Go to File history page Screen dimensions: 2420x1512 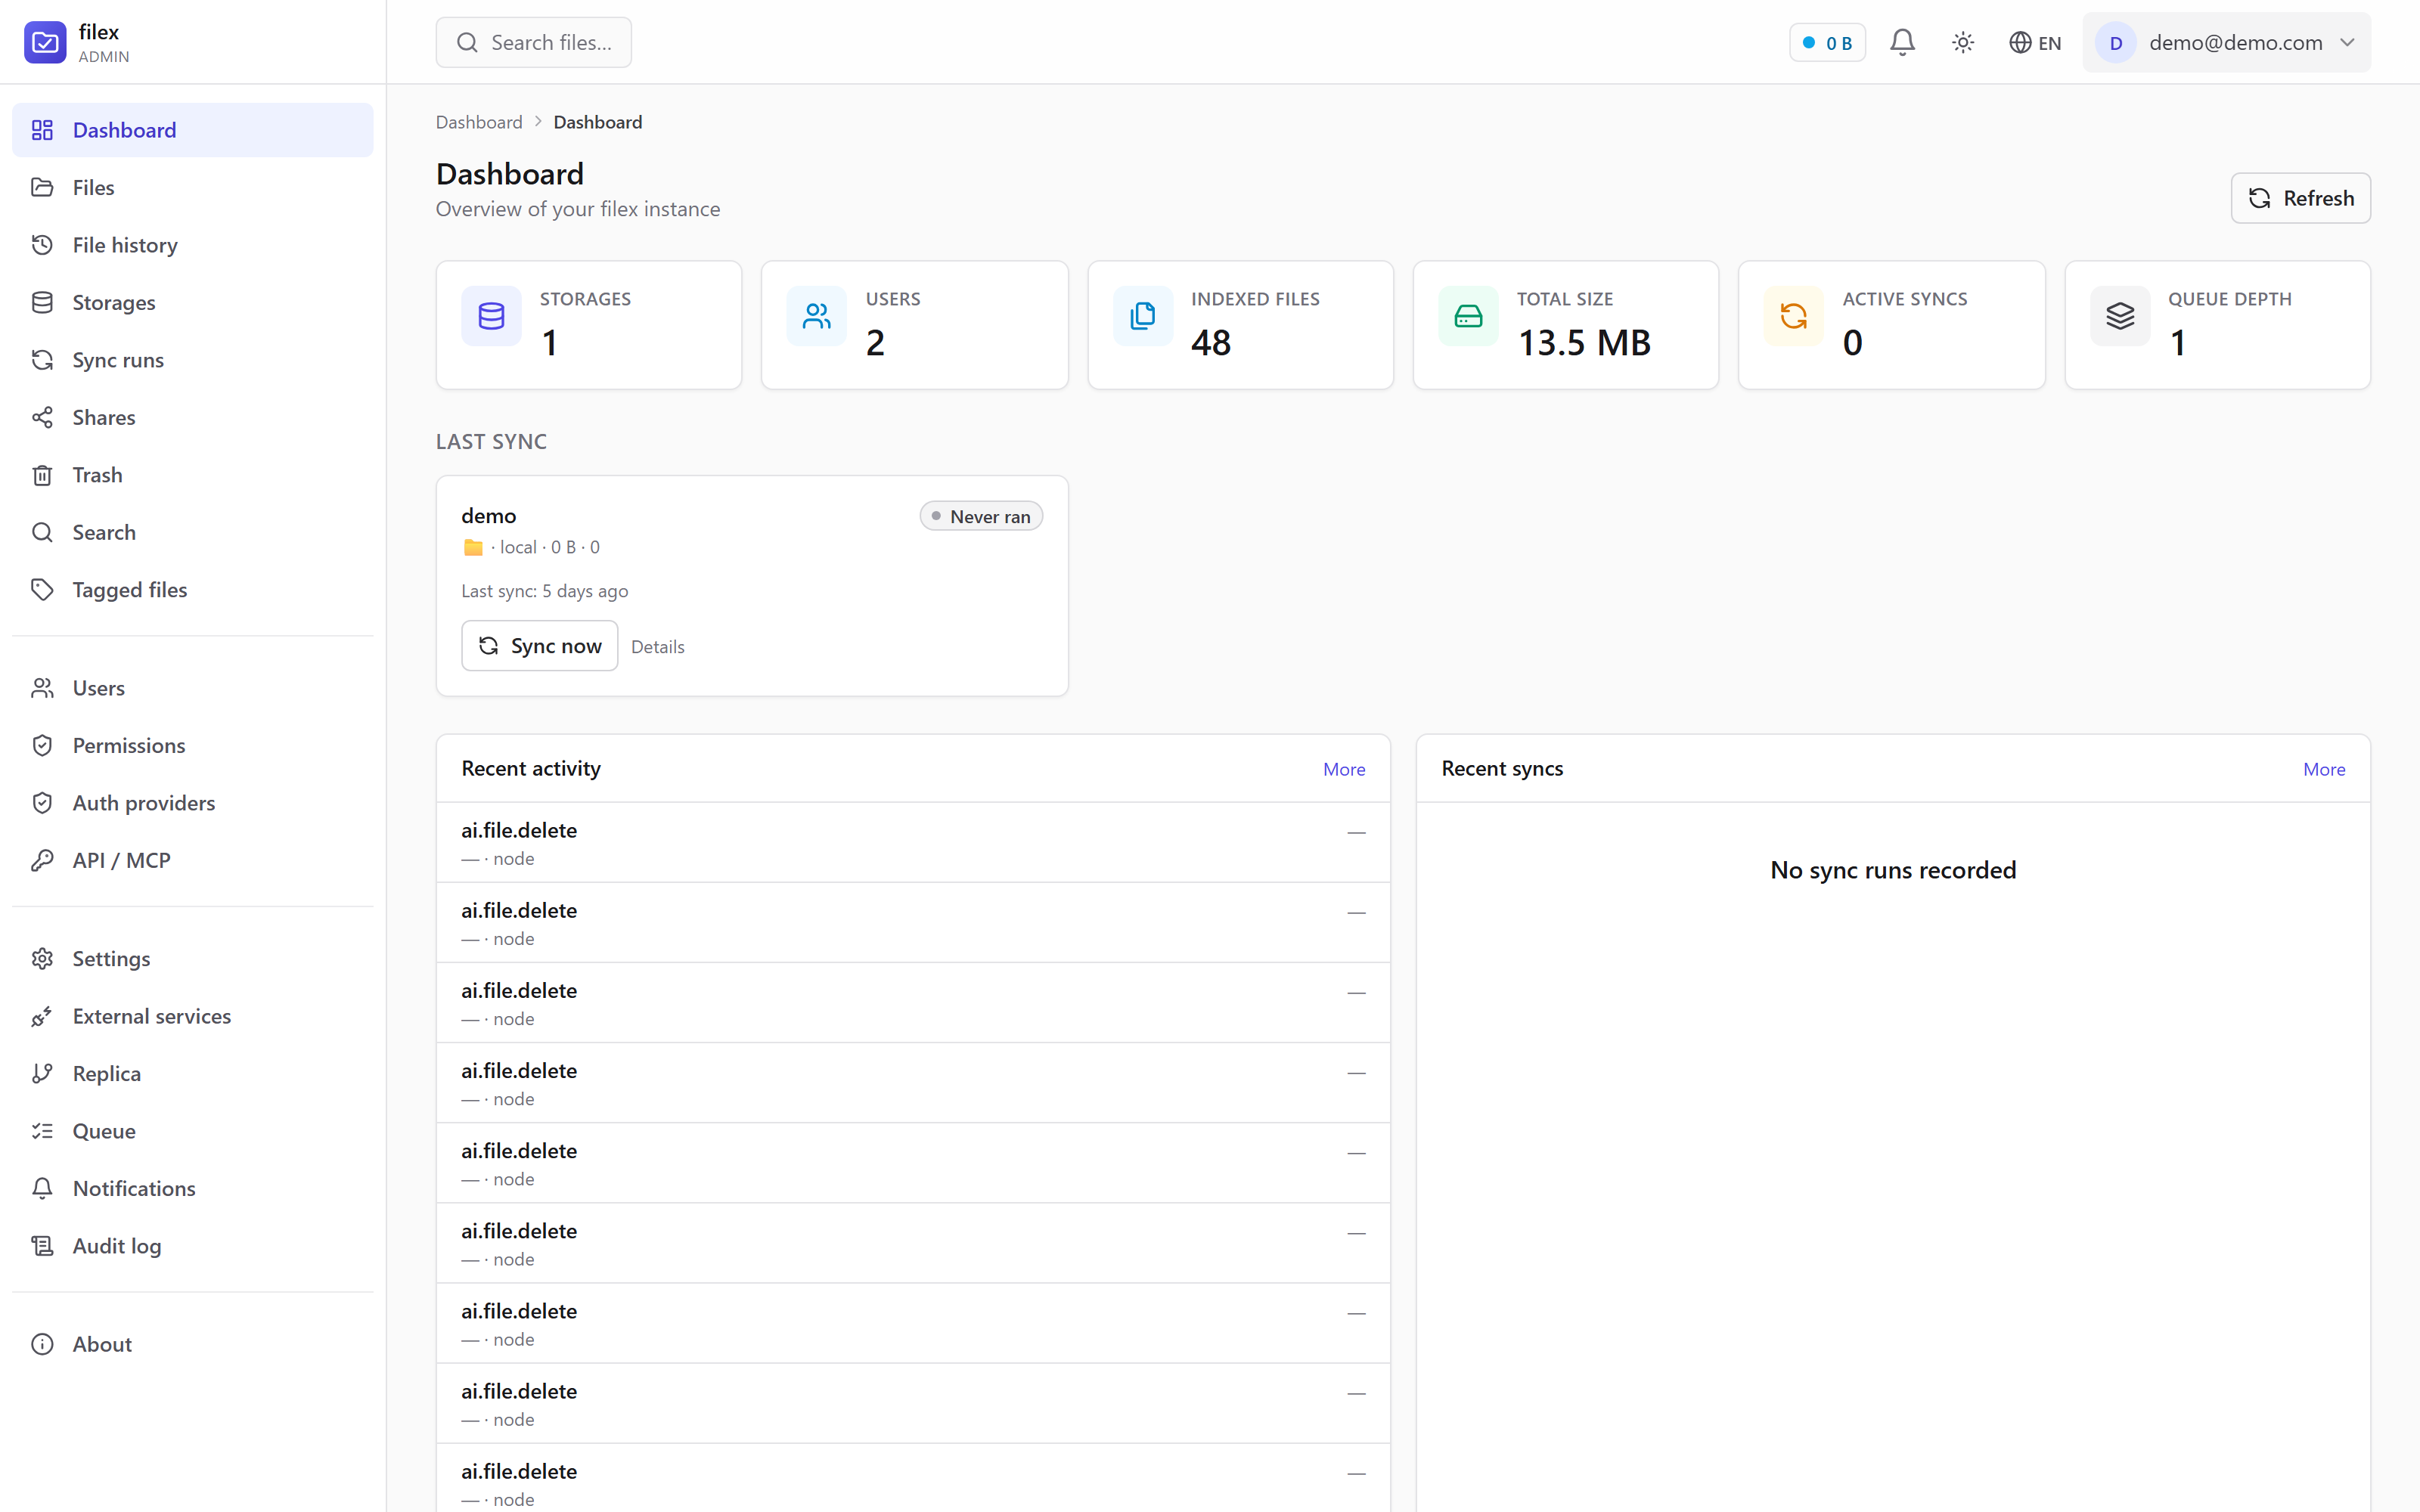tap(192, 245)
